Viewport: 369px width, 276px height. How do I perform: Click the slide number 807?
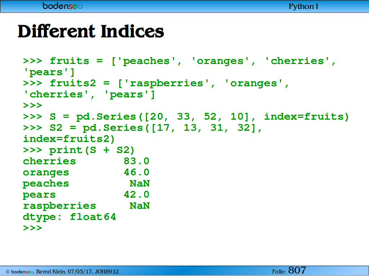[297, 270]
